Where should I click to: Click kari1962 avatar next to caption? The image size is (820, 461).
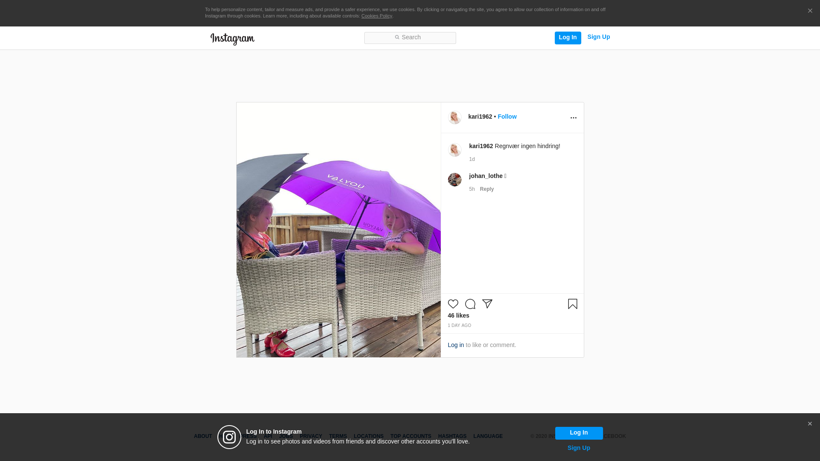[x=454, y=150]
